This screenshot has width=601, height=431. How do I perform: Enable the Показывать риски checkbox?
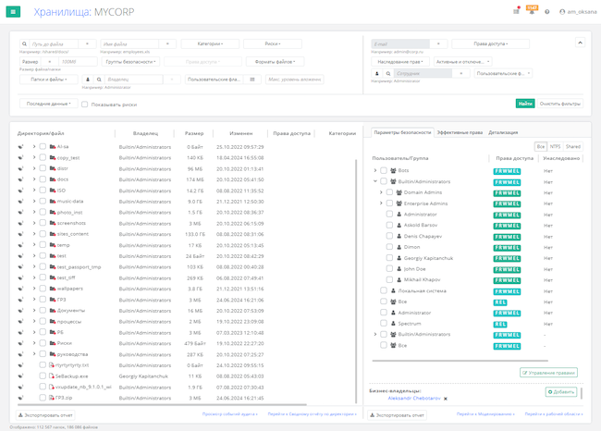pos(84,105)
